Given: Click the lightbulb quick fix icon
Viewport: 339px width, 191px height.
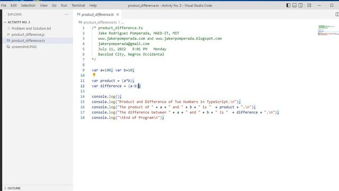Looking at the screenshot, I should [94, 75].
